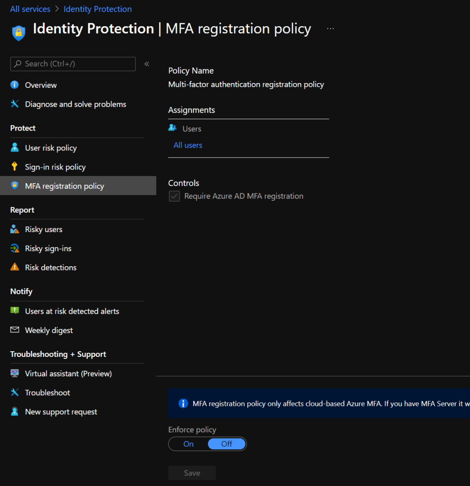This screenshot has height=486, width=470.
Task: Set Enforce policy toggle to Off
Action: point(226,444)
